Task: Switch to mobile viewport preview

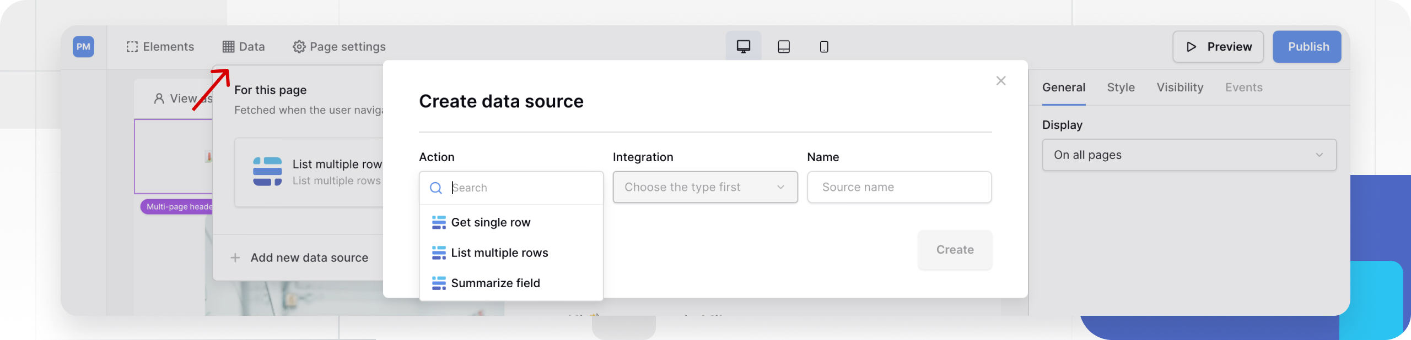Action: pos(824,46)
